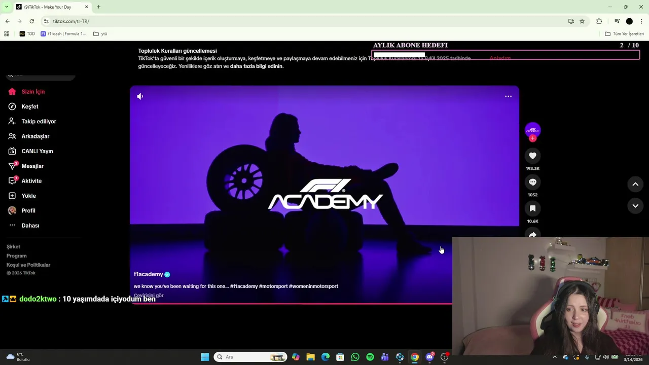Viewport: 649px width, 365px height.
Task: Open the Windows Start menu
Action: pyautogui.click(x=205, y=357)
